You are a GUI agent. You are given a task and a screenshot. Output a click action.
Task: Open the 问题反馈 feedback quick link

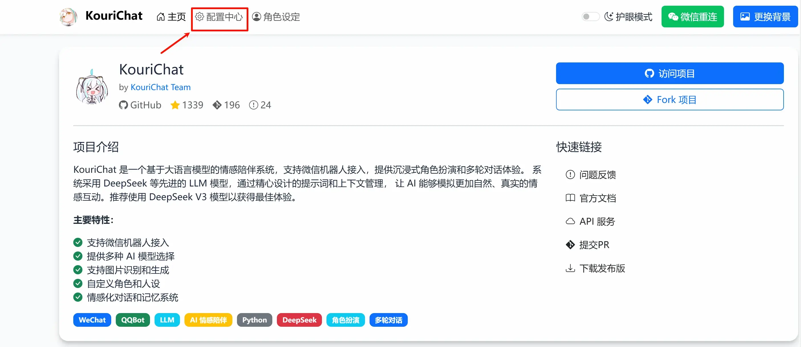pyautogui.click(x=597, y=175)
